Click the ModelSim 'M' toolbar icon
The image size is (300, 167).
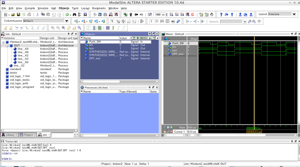(85, 15)
